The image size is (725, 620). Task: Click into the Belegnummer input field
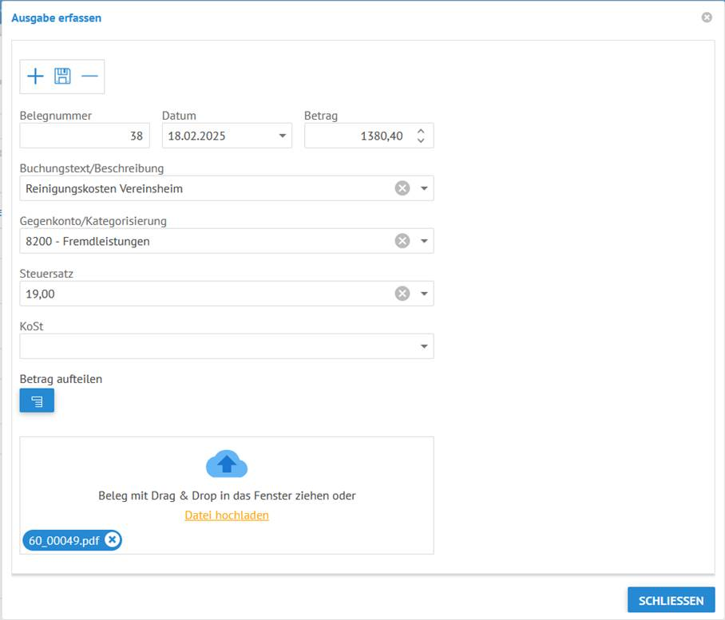pos(84,136)
